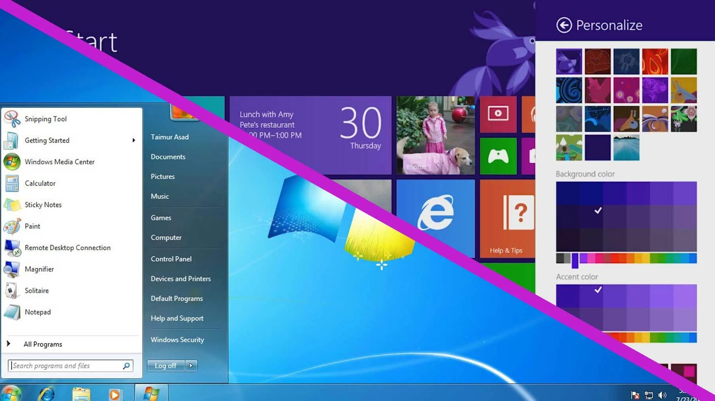
Task: Select the solid dark purple background thumbnail
Action: (598, 147)
